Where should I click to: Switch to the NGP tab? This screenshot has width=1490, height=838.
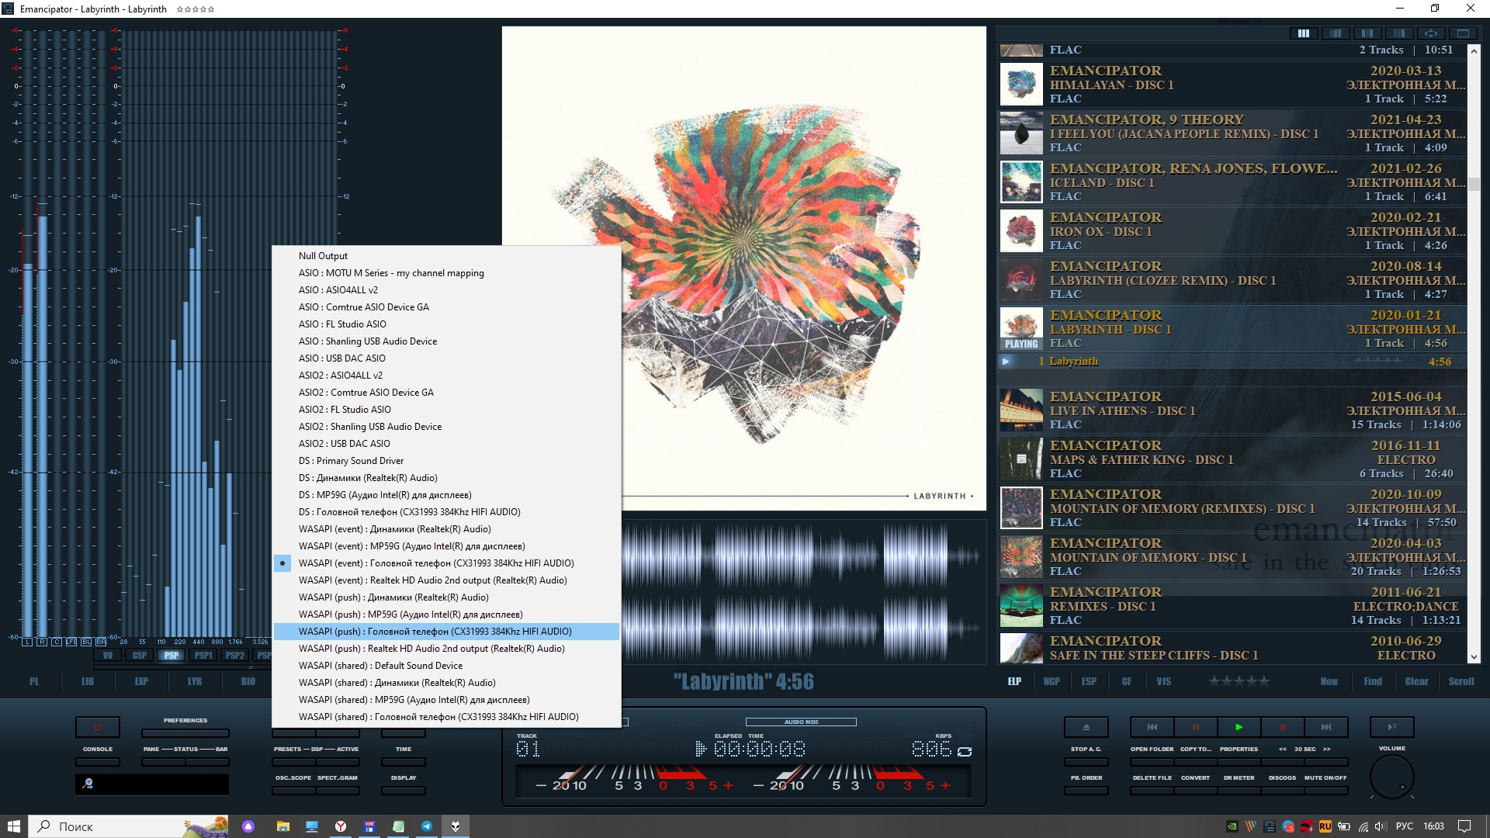pos(1052,681)
